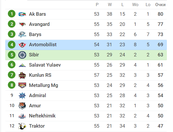Screen dimensions: 173x132
Task: Click the Salavat Yulaev mountain logo
Action: (22, 65)
